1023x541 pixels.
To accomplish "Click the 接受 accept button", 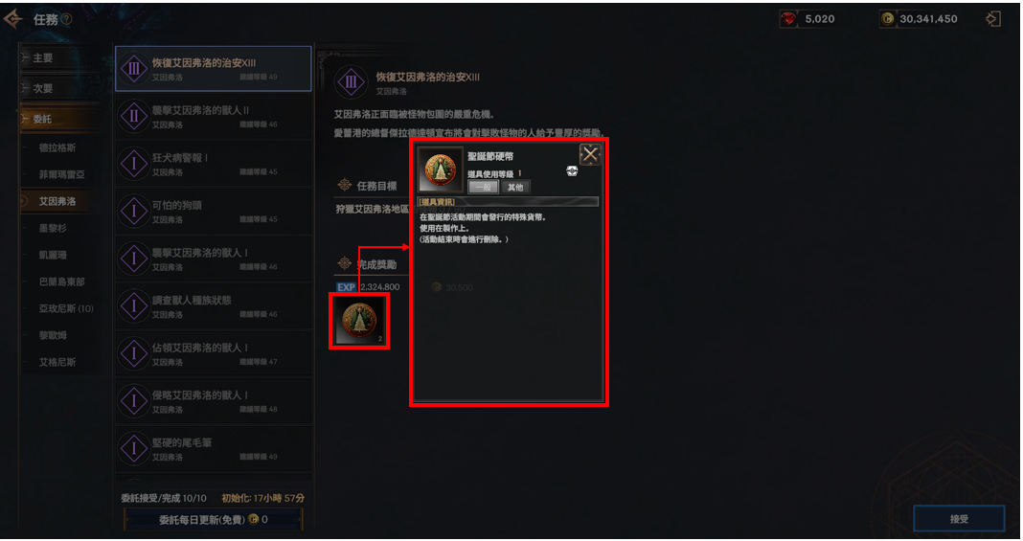I will tap(959, 519).
